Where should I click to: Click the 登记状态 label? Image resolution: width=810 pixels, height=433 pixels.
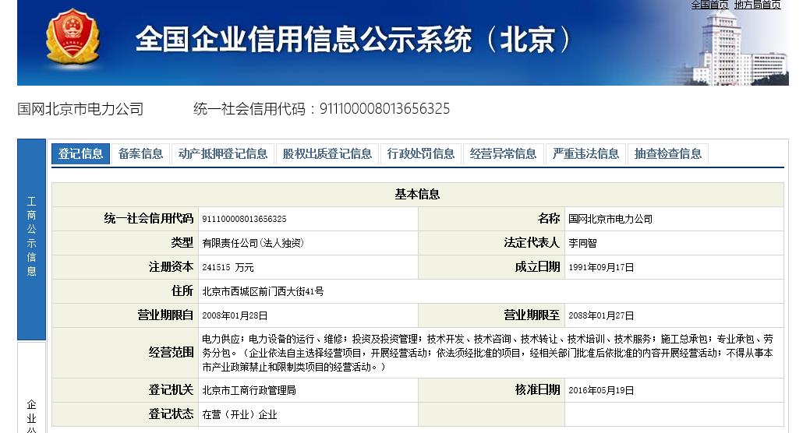coord(171,414)
